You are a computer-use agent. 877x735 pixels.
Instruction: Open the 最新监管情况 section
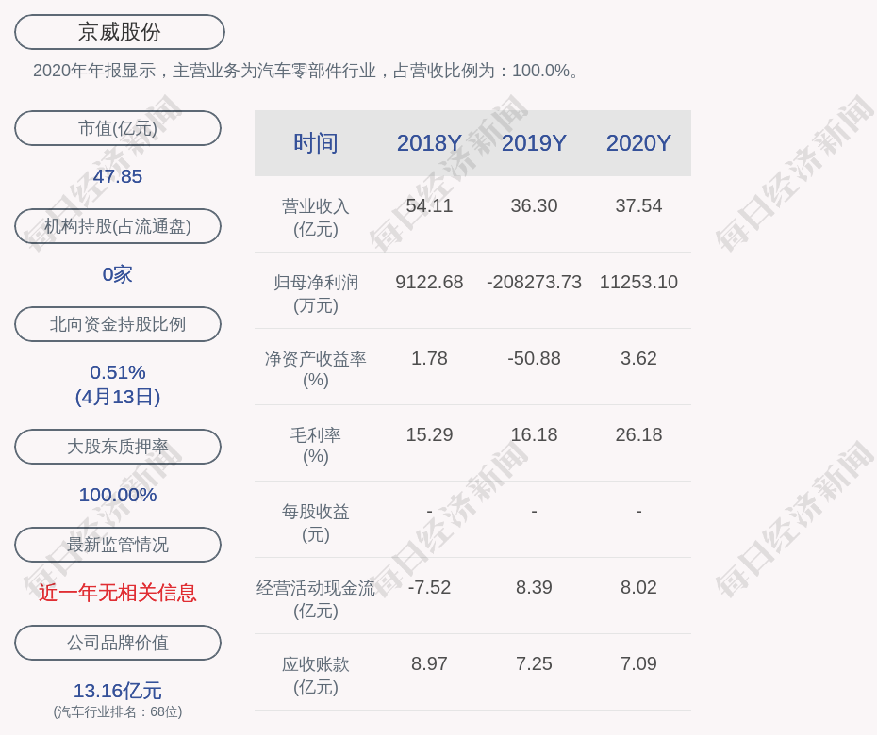coord(118,545)
